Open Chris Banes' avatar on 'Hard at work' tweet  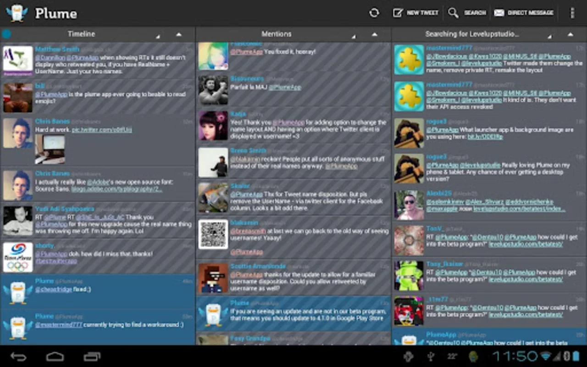click(18, 133)
